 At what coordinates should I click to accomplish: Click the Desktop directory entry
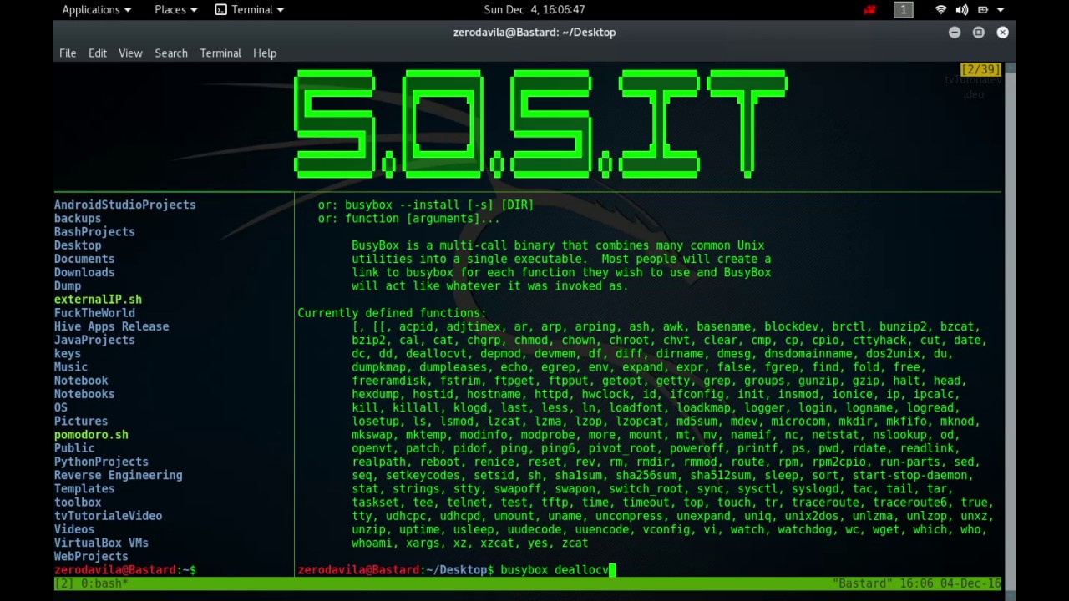click(78, 245)
